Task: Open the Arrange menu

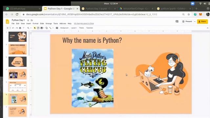Action: (x=49, y=24)
